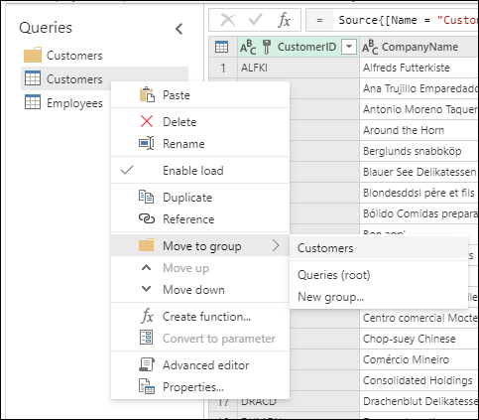Open the Advanced editor

click(x=200, y=365)
